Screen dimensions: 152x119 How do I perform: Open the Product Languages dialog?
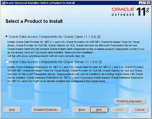pos(130,101)
